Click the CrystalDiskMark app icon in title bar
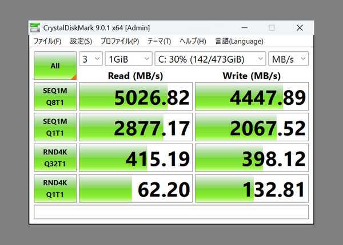This screenshot has width=343, height=245. point(35,28)
